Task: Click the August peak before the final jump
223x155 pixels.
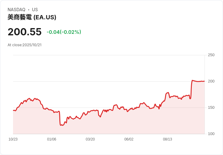Action: click(x=168, y=92)
